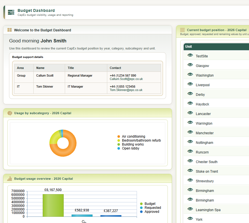Click the Budget support details heading
249x223 pixels.
(28, 57)
